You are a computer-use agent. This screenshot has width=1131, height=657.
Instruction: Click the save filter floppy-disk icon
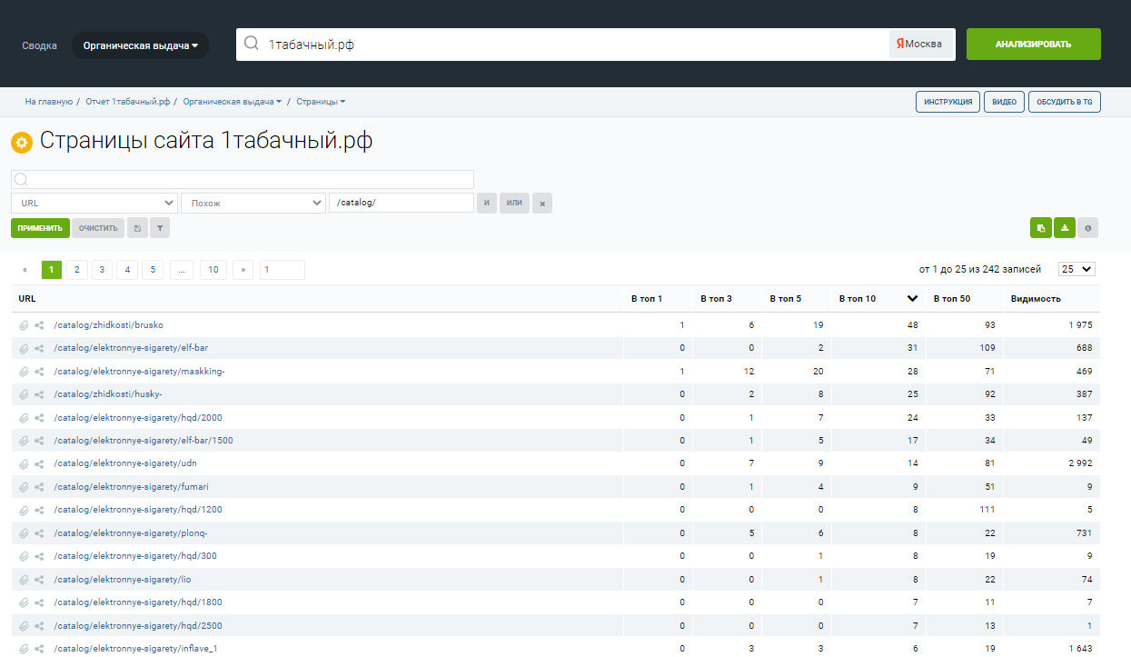(137, 228)
